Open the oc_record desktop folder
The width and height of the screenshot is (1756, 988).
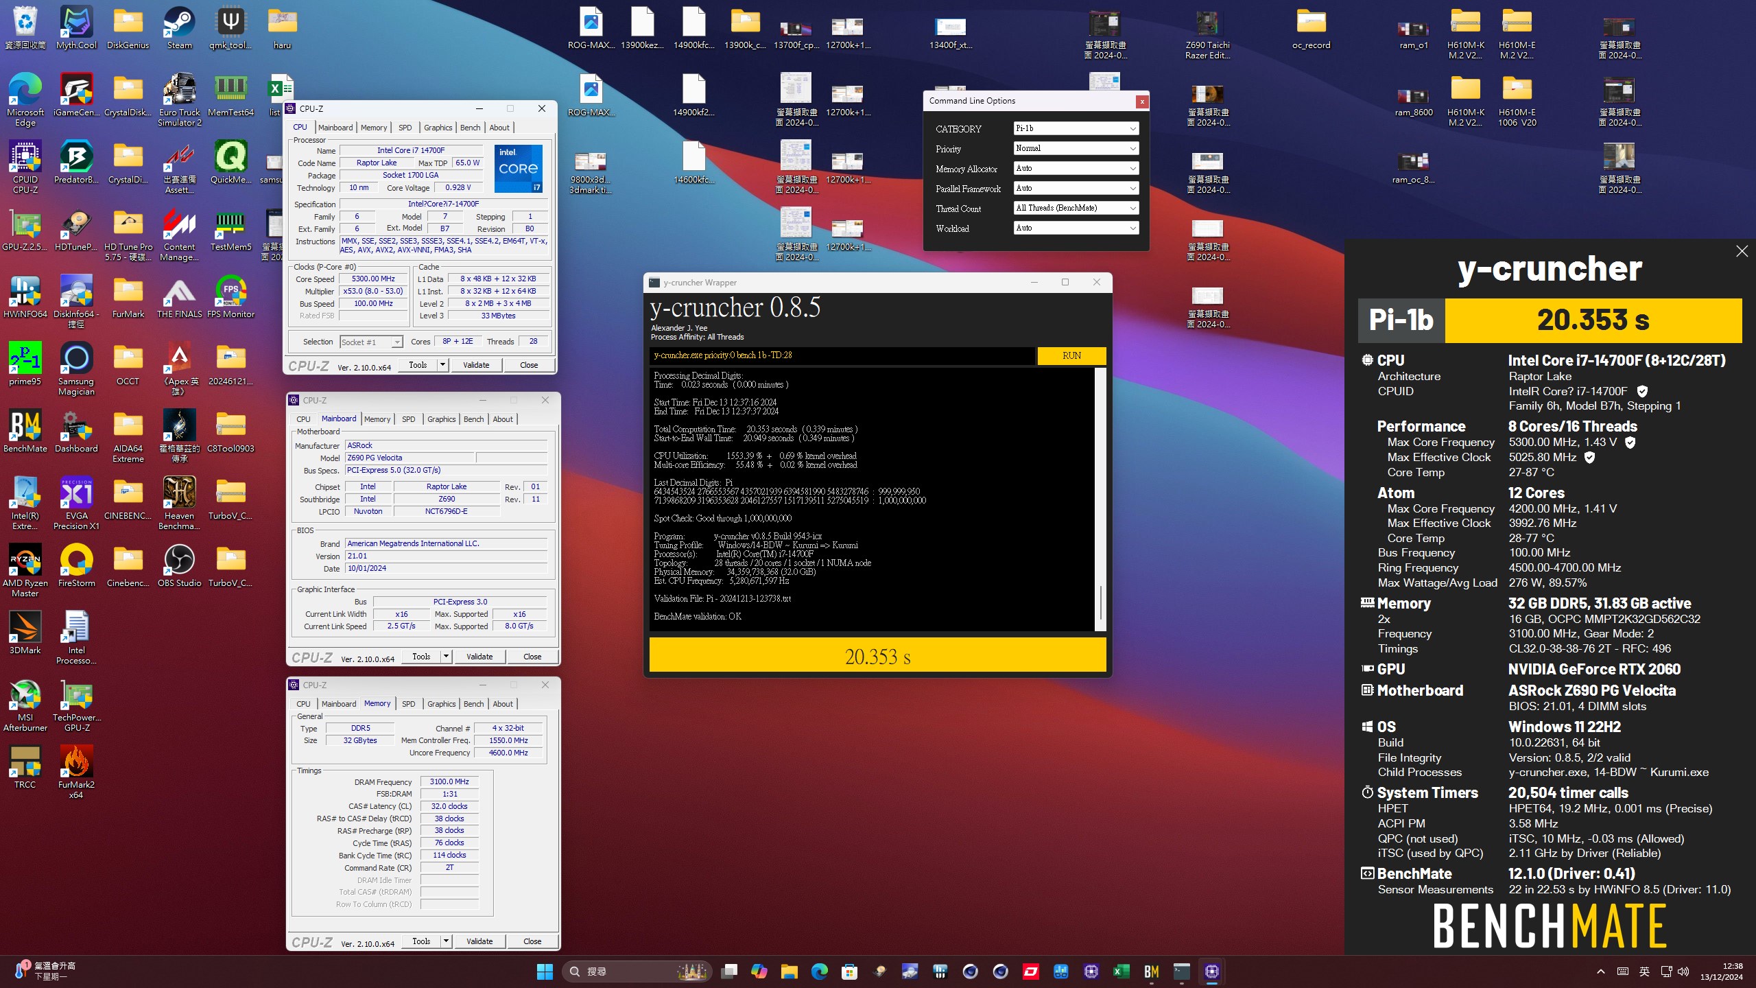coord(1311,27)
